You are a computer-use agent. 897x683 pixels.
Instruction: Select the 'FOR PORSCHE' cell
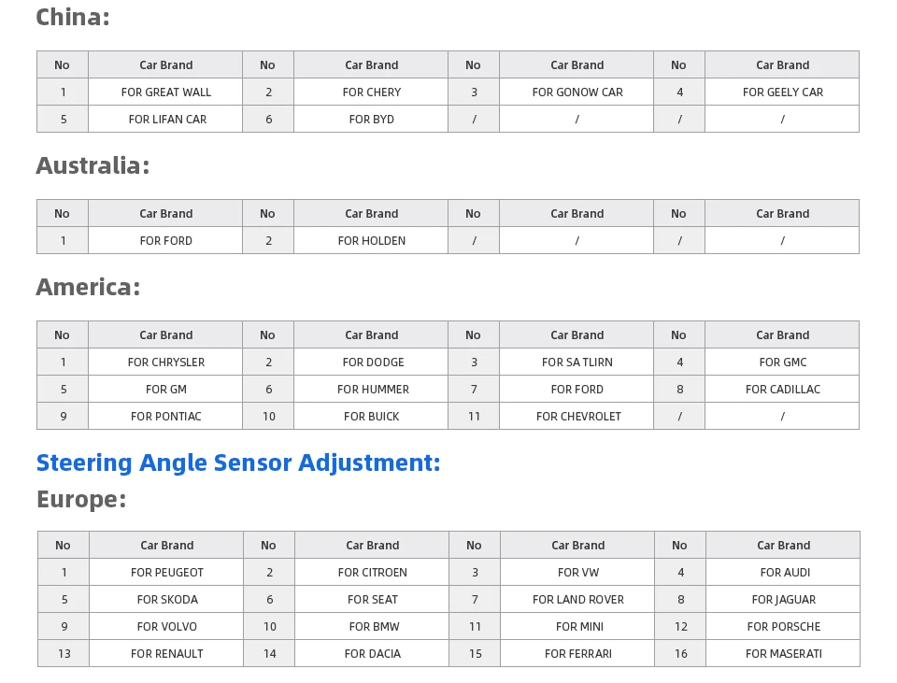point(783,627)
